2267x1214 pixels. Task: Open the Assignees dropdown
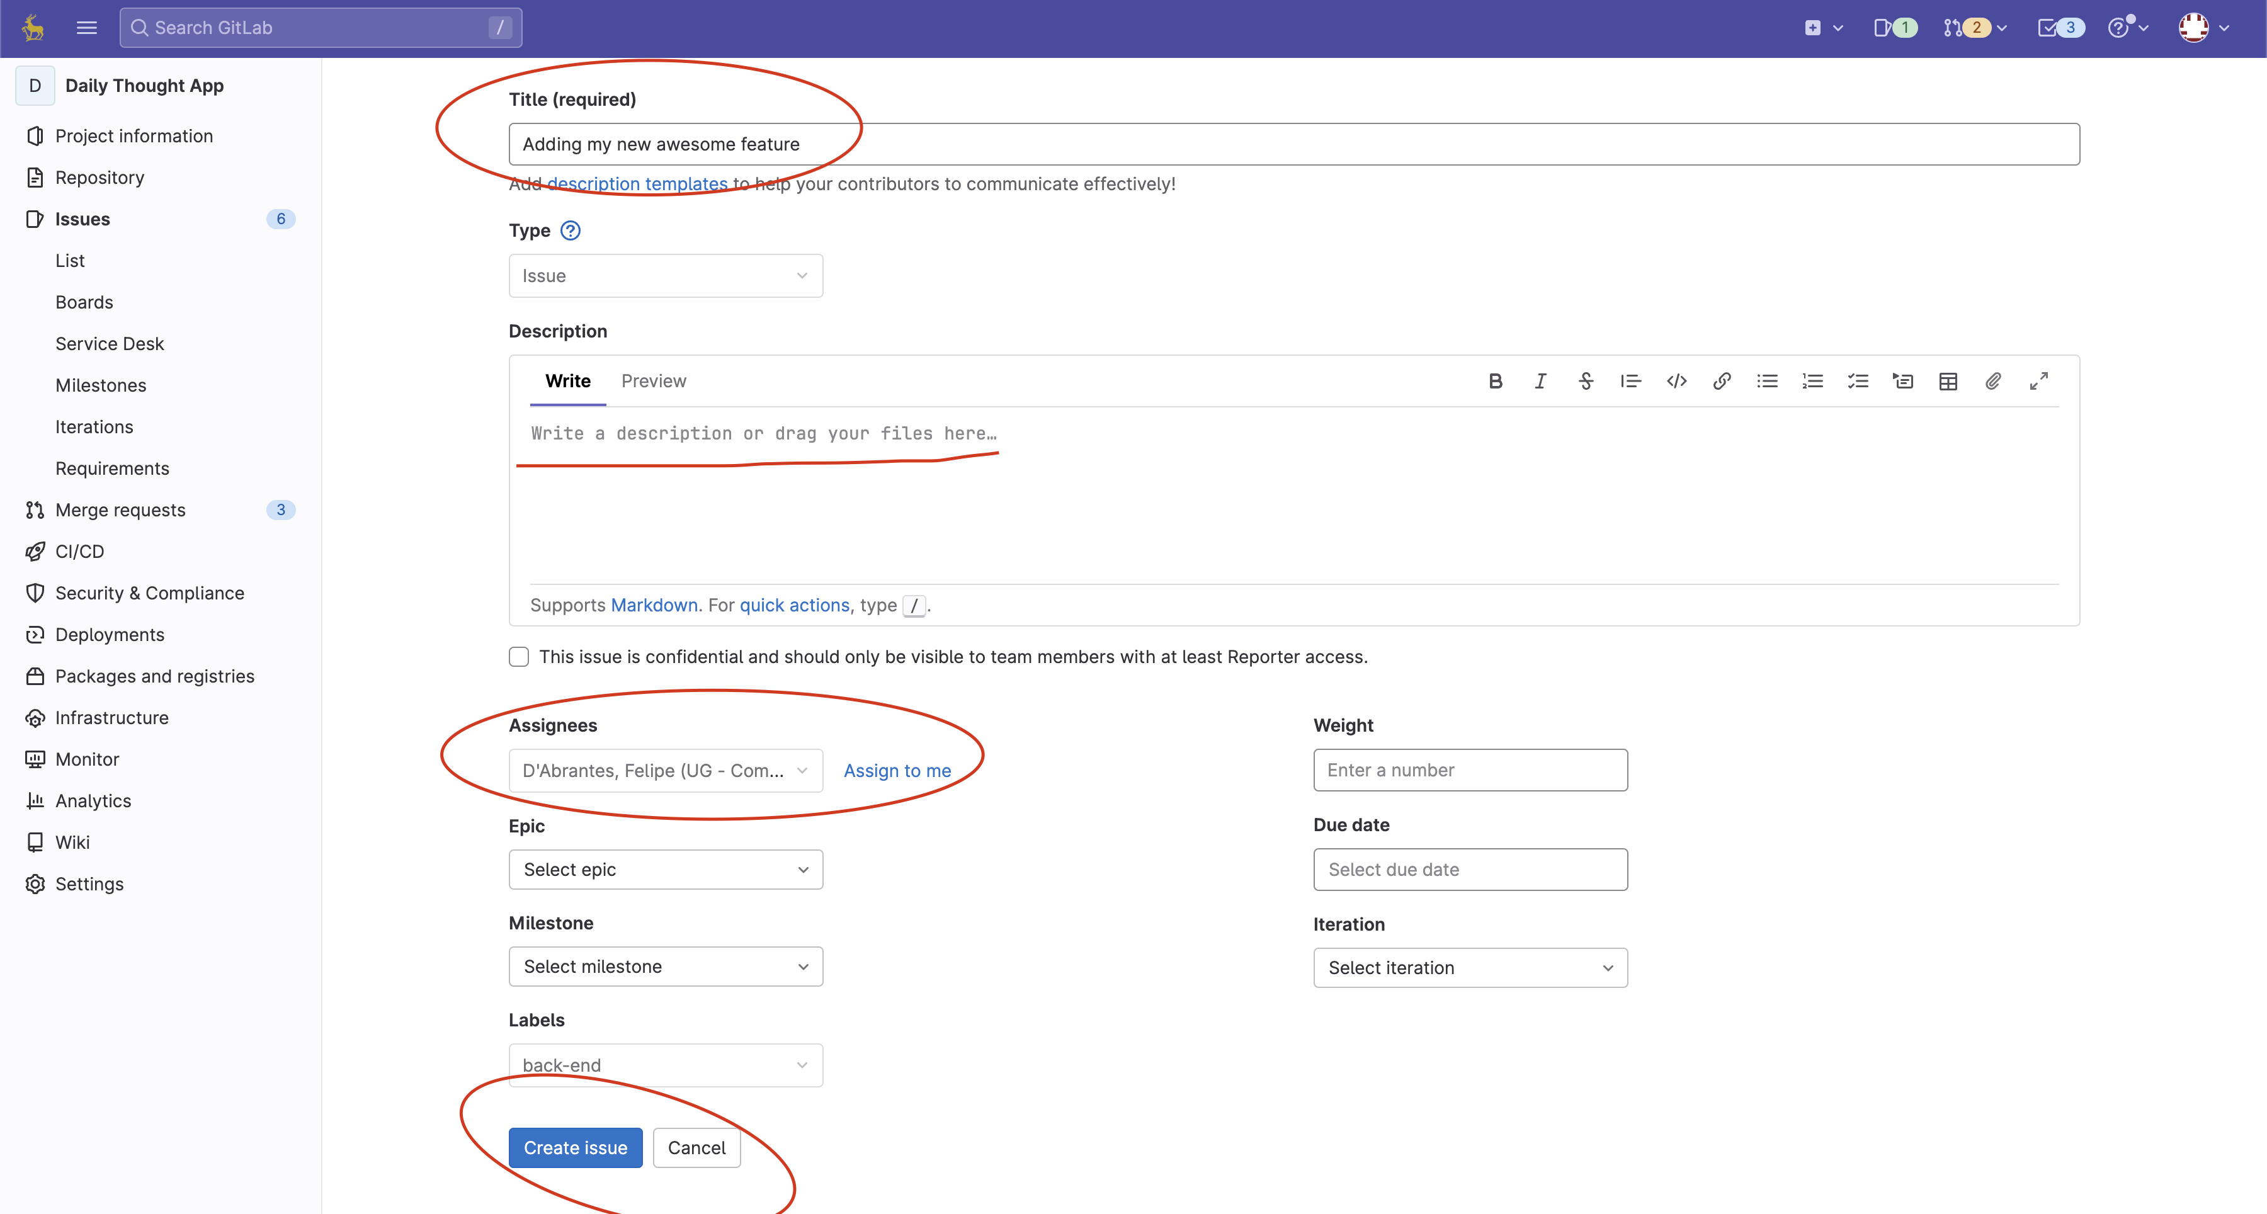click(x=666, y=771)
